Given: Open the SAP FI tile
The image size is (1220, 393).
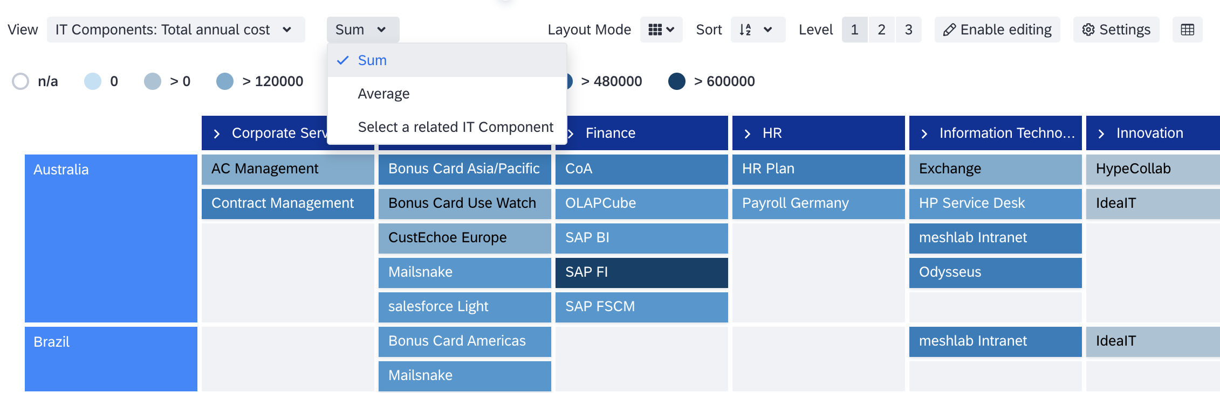Looking at the screenshot, I should point(642,272).
